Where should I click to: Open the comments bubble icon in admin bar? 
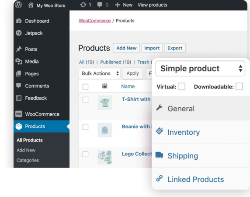[100, 5]
